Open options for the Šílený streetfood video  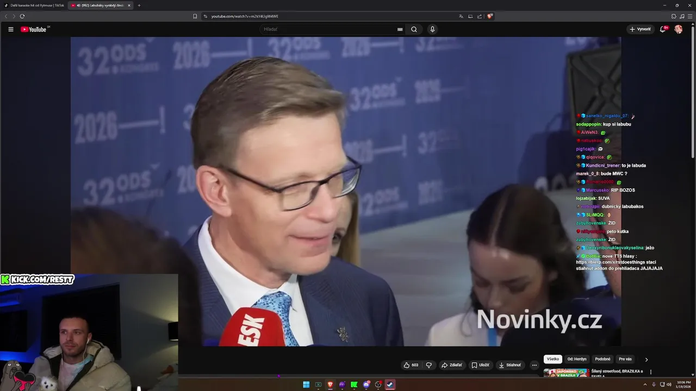click(651, 372)
